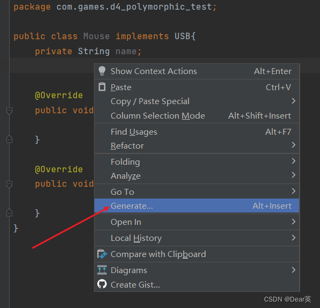The width and height of the screenshot is (320, 308).
Task: Click class name Mouse in code
Action: point(96,36)
